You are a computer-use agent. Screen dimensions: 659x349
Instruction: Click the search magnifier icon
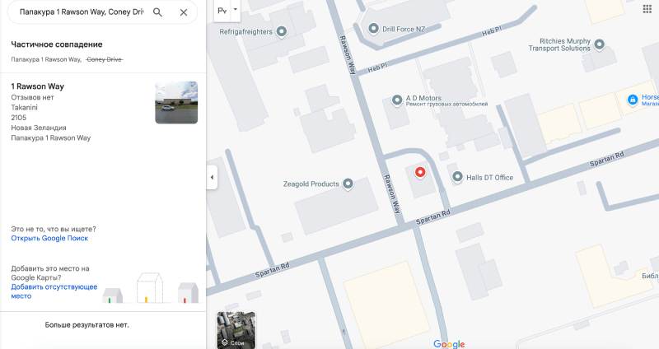[x=157, y=12]
